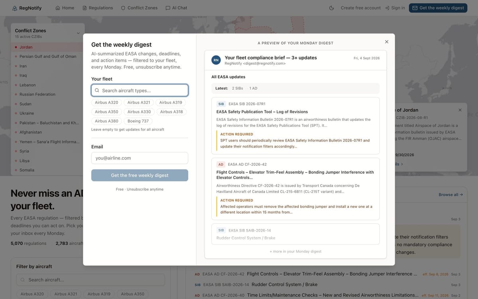Screen dimensions: 478x299
Task: Click Airbus A350 chip in Filter by aircraft
Action: [133, 294]
